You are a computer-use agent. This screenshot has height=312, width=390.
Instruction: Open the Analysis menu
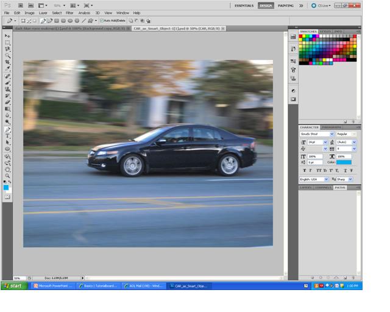84,13
